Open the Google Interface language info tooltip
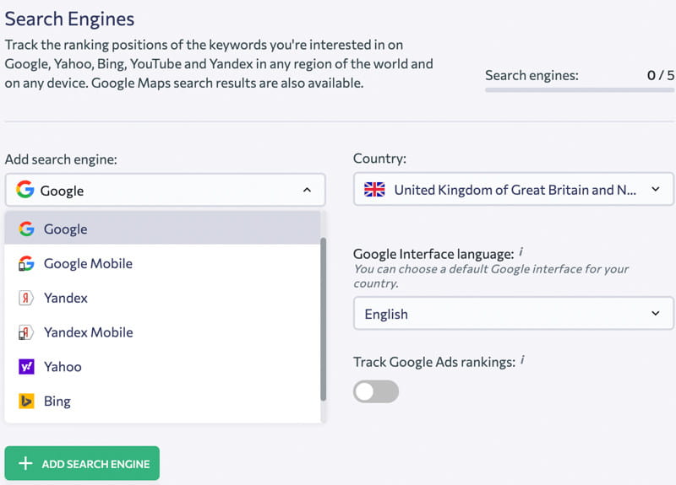The height and width of the screenshot is (485, 676). (x=521, y=251)
